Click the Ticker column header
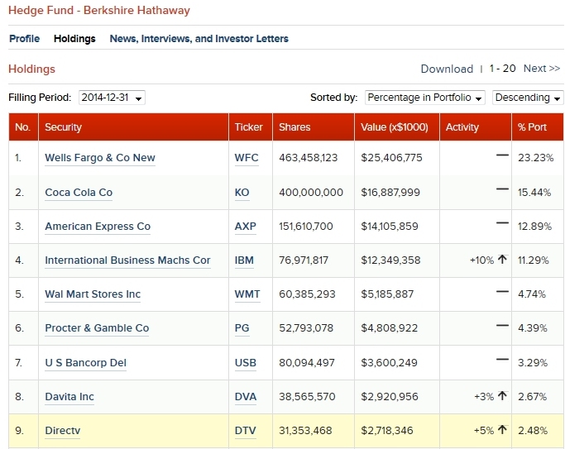 point(251,127)
